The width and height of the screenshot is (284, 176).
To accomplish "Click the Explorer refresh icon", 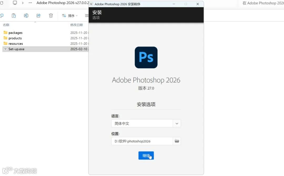I will (x=2, y=3).
